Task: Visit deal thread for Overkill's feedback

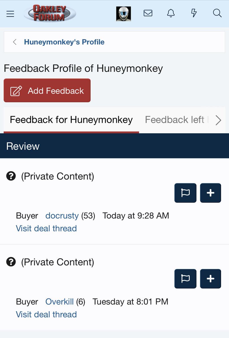Action: (x=46, y=314)
